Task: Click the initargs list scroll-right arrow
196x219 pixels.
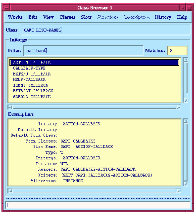Action: (179, 108)
